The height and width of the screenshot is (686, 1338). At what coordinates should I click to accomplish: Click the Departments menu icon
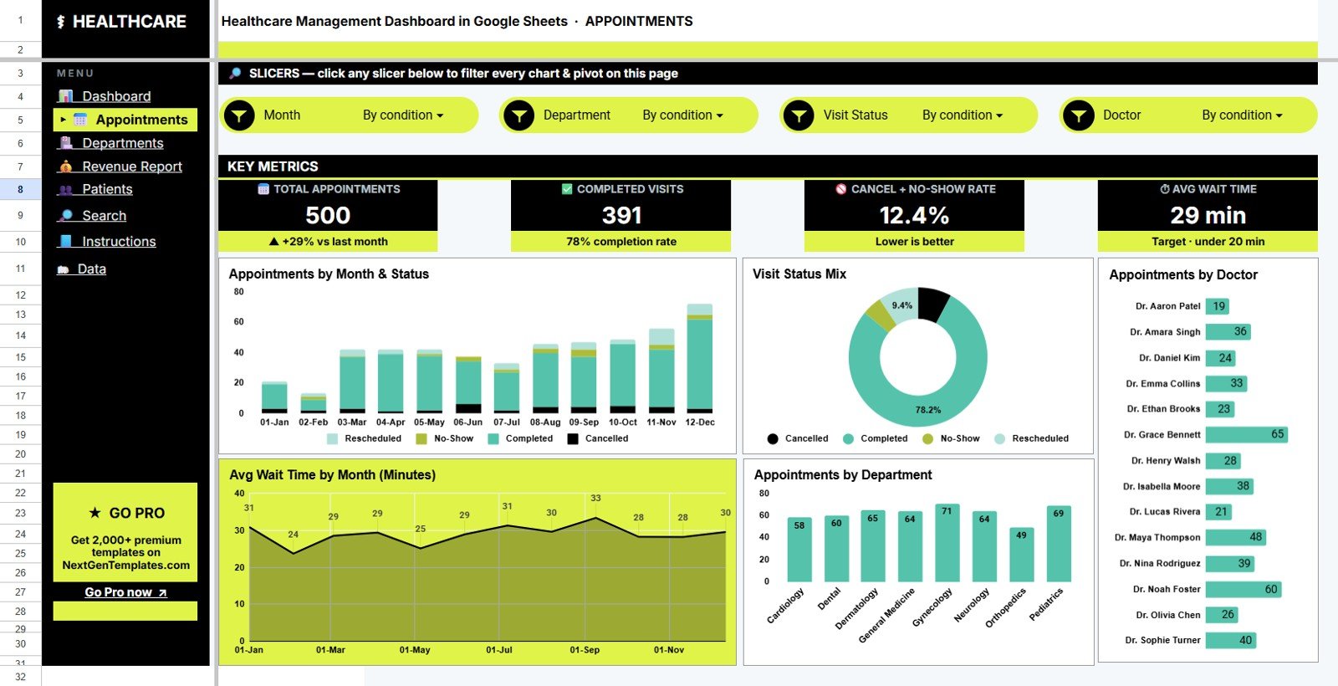point(66,143)
